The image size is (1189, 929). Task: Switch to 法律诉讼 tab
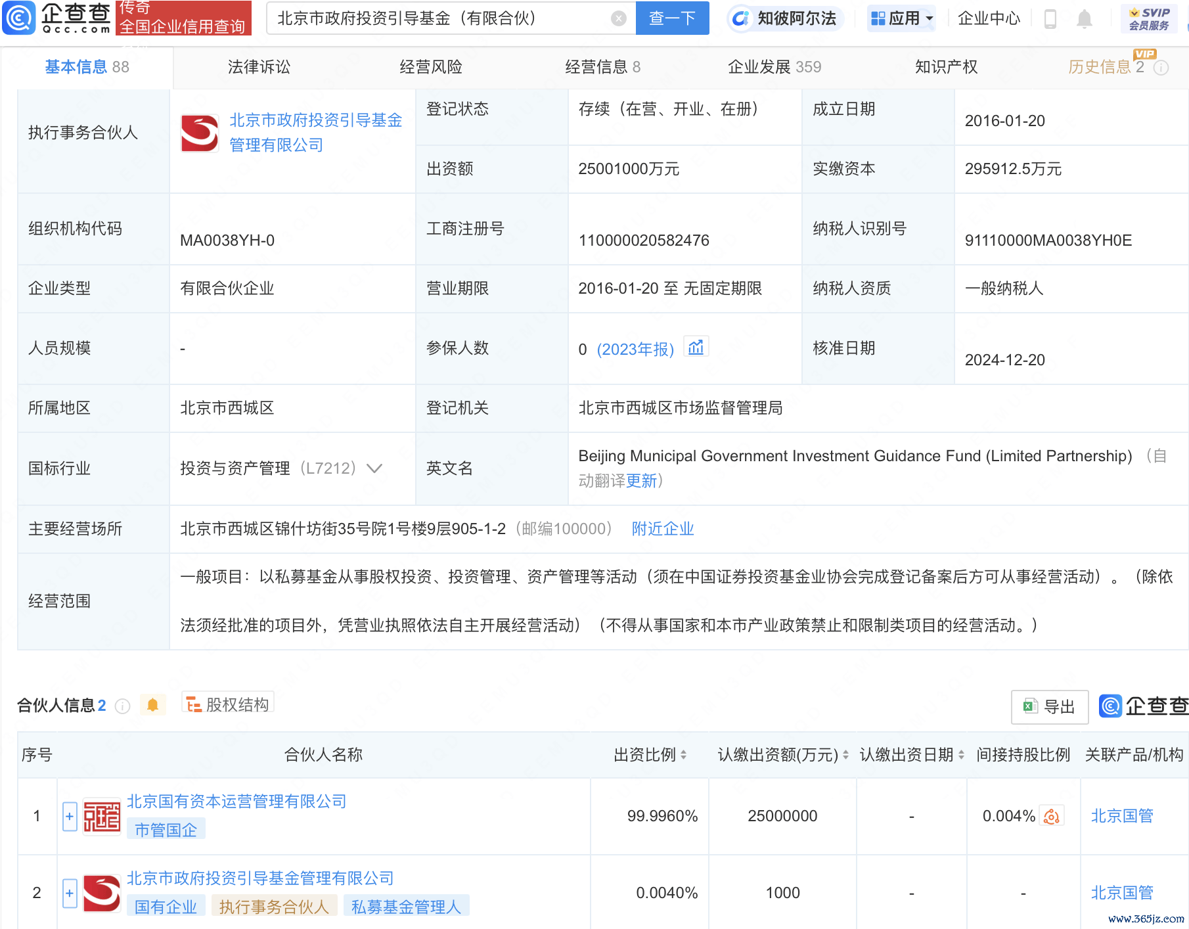pyautogui.click(x=259, y=67)
